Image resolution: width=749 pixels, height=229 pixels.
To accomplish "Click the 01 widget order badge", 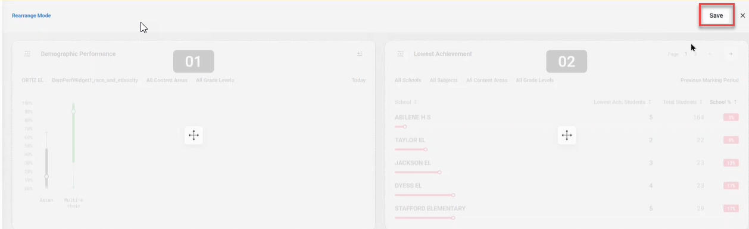I will tap(194, 62).
